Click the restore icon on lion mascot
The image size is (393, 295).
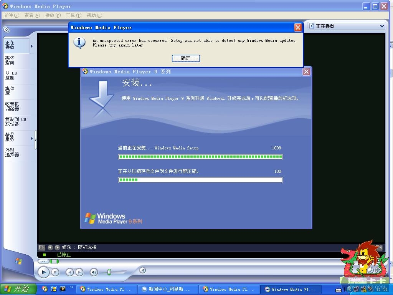coord(378,270)
